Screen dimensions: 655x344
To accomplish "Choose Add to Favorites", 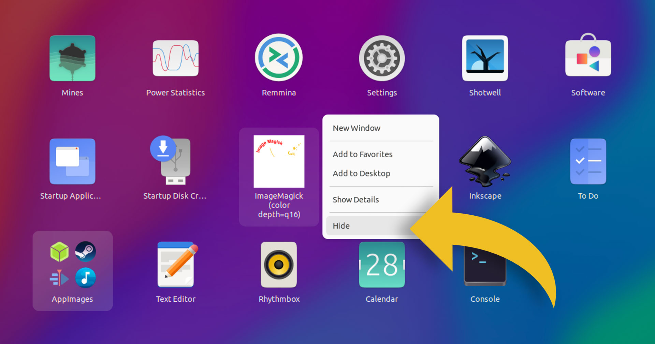I will coord(381,154).
